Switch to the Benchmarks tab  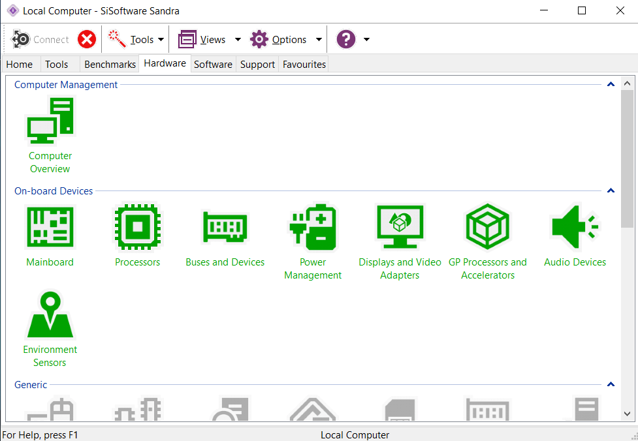109,64
